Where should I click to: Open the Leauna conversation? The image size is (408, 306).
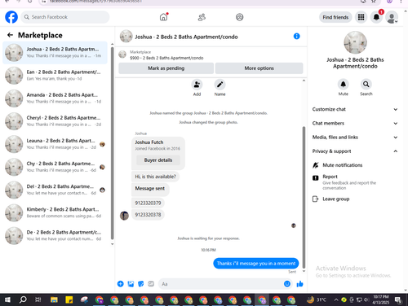(55, 144)
